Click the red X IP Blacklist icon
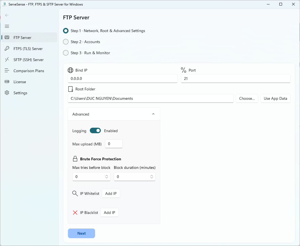 [75, 213]
